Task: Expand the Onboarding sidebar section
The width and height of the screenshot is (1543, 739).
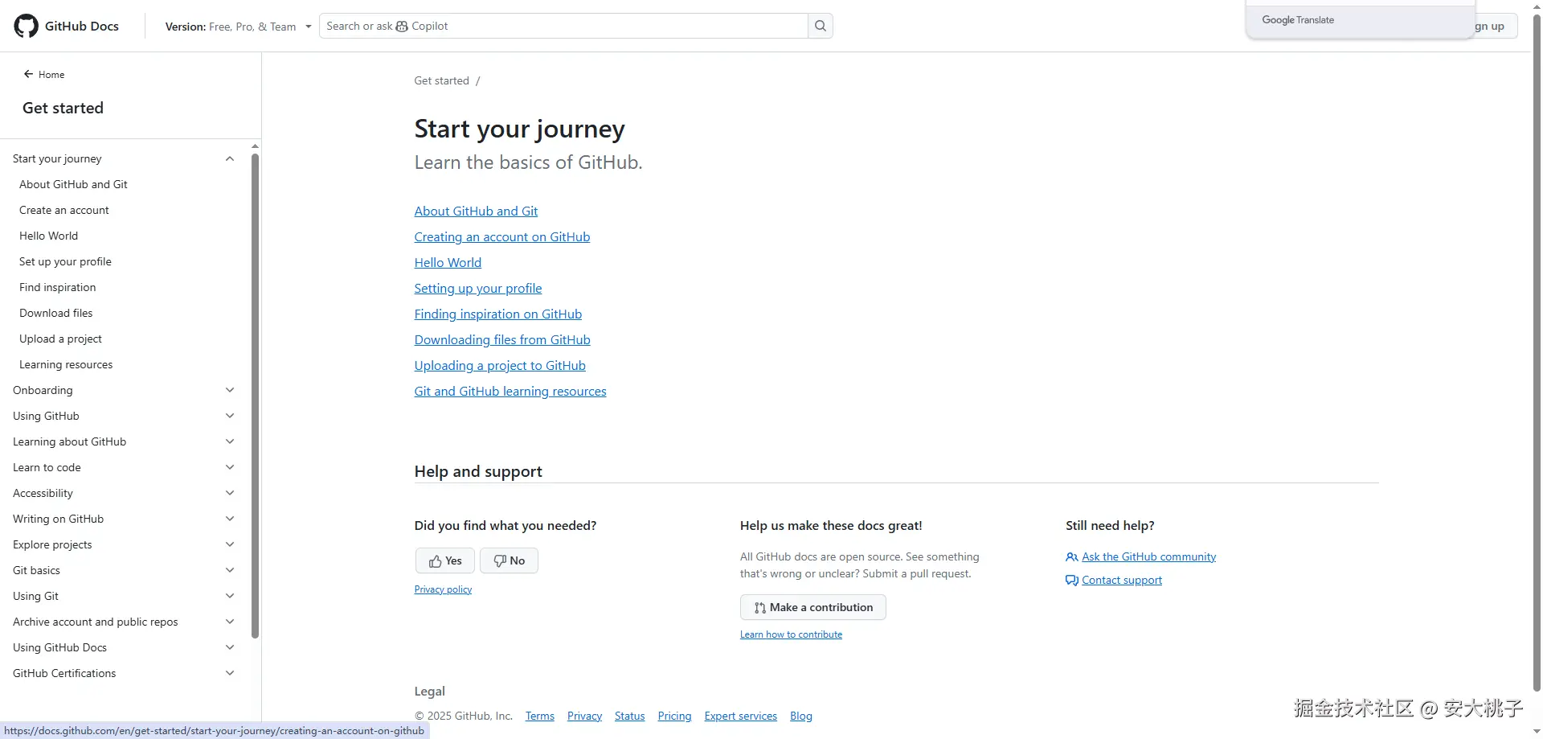Action: click(230, 390)
